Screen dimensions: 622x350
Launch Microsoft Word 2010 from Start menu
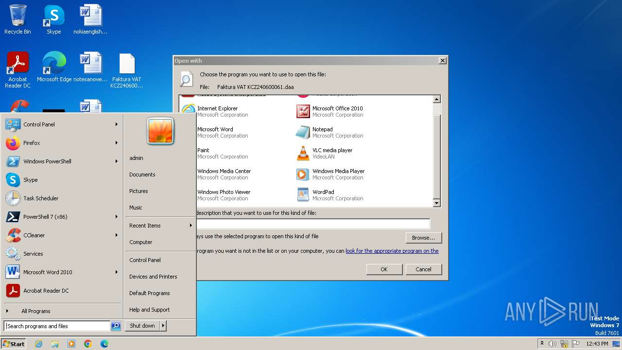click(62, 272)
